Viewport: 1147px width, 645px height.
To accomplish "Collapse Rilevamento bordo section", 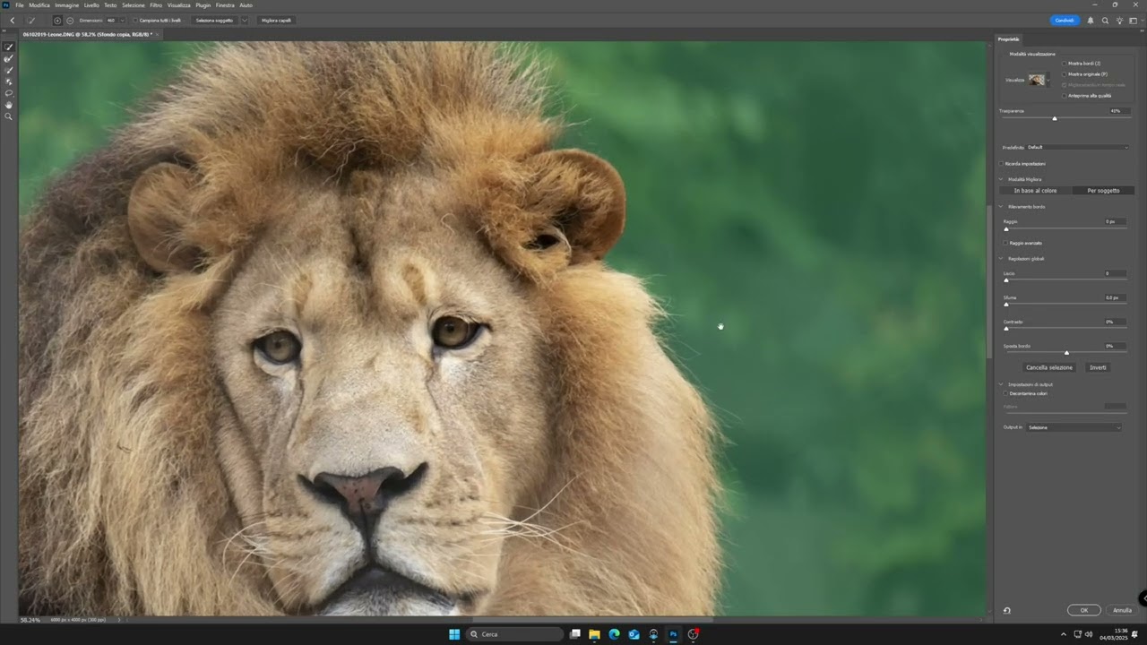I will 1001,207.
